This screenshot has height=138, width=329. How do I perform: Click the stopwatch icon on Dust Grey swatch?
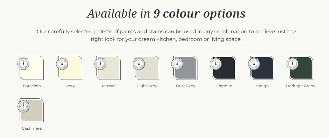tap(177, 64)
